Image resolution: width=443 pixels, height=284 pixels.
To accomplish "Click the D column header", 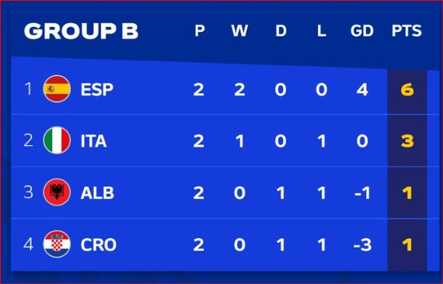I will point(281,31).
